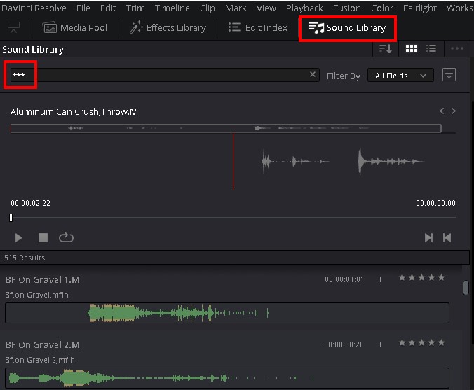474x390 pixels.
Task: Click the preview waveform near the red playhead
Action: (x=233, y=162)
